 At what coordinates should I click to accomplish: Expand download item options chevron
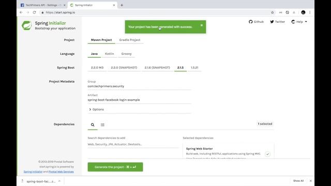[59, 181]
